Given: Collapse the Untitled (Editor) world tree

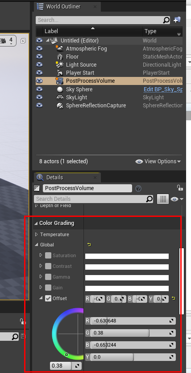Looking at the screenshot, I should 47,40.
